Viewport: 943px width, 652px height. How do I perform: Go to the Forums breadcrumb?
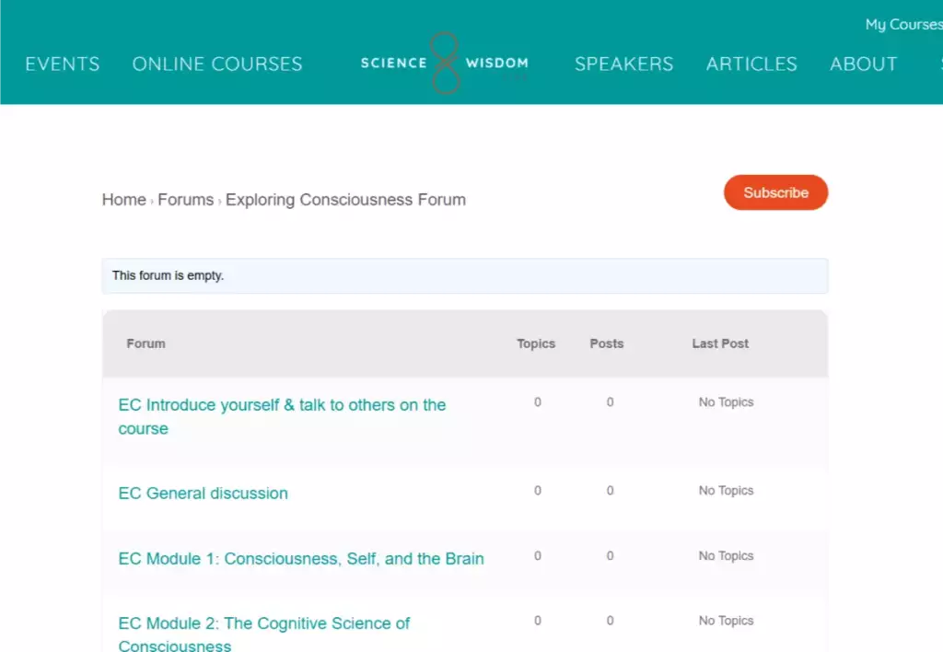pyautogui.click(x=185, y=200)
